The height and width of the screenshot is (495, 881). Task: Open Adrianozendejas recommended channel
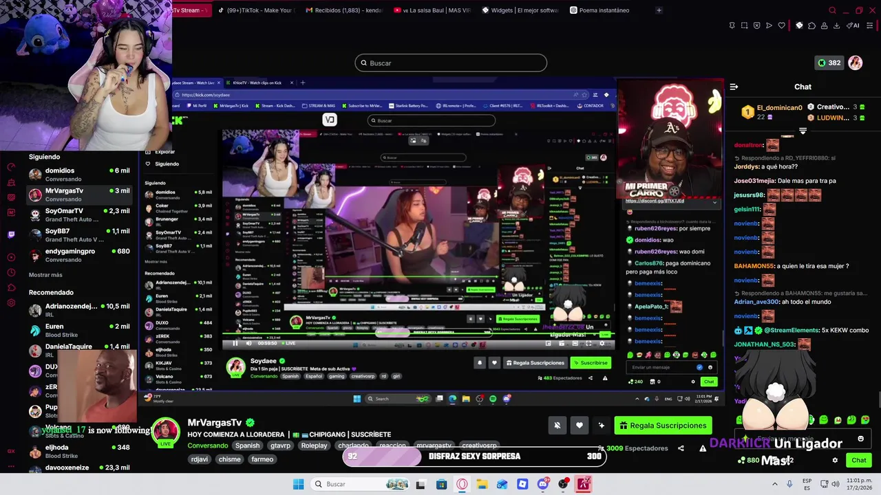point(78,310)
